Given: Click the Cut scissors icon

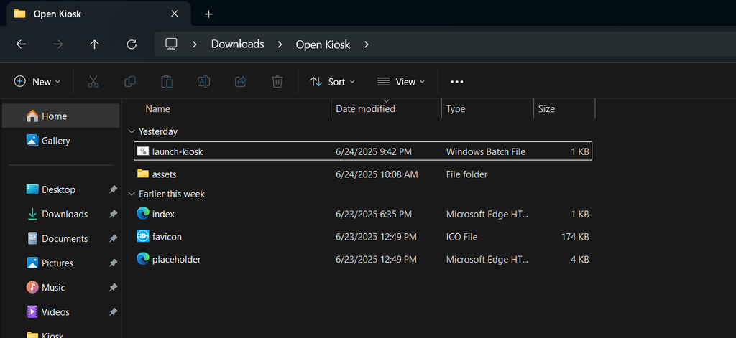Looking at the screenshot, I should point(93,82).
